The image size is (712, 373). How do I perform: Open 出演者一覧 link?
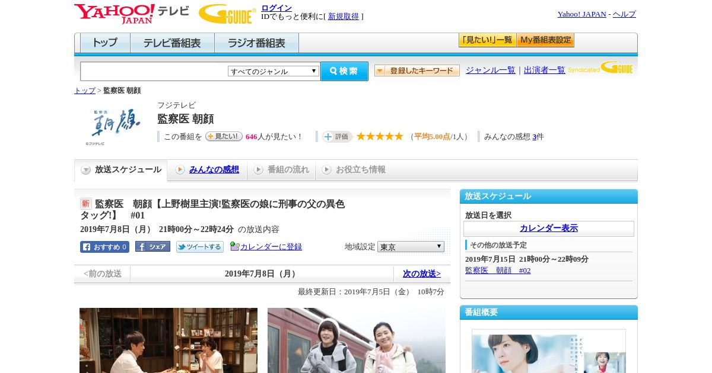click(x=544, y=70)
